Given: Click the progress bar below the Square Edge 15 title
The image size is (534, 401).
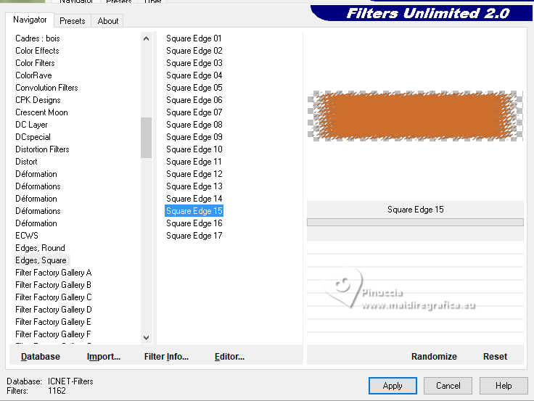Looking at the screenshot, I should pyautogui.click(x=415, y=223).
